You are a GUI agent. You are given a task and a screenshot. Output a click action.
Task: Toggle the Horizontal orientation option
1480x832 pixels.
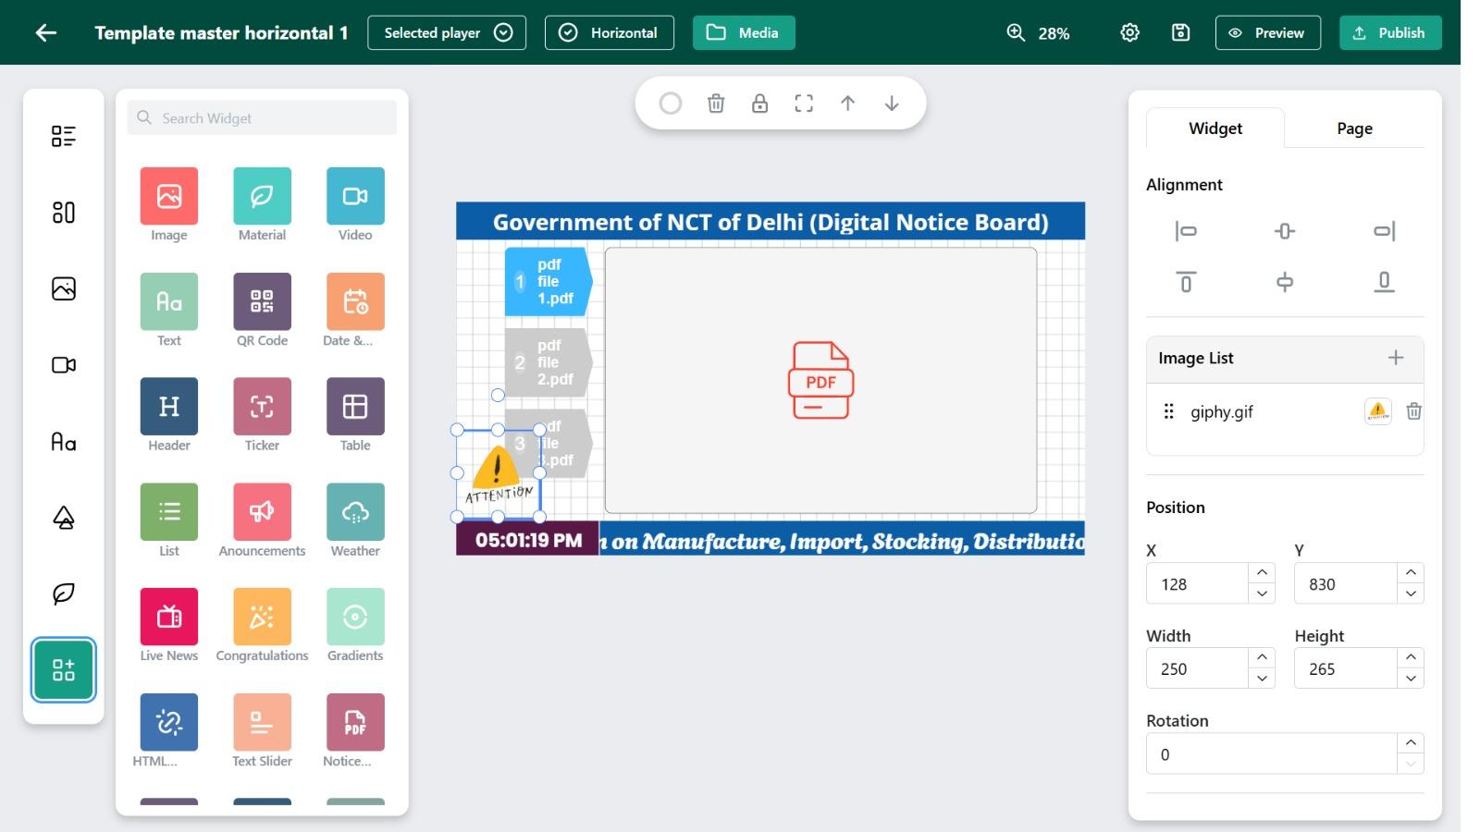[610, 32]
